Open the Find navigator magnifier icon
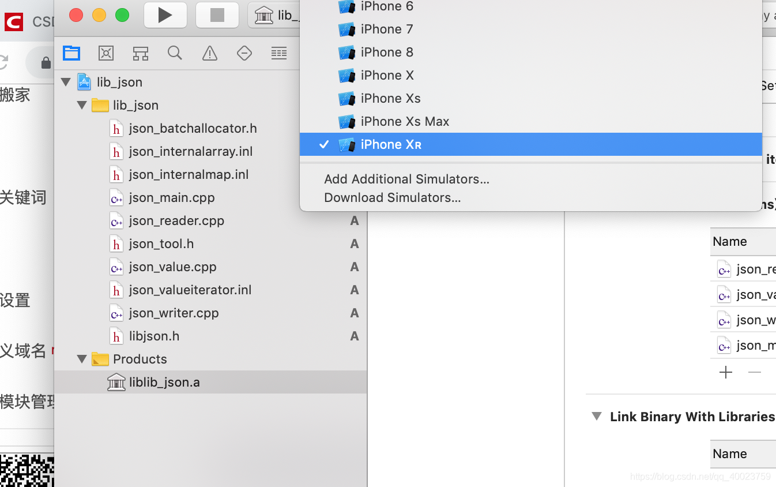Image resolution: width=776 pixels, height=487 pixels. click(175, 54)
